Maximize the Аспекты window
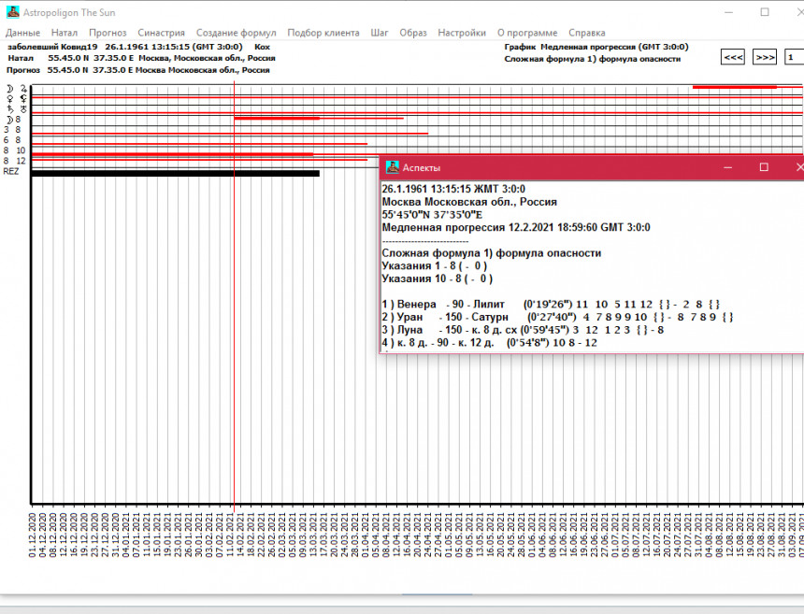The height and width of the screenshot is (614, 804). click(x=764, y=167)
